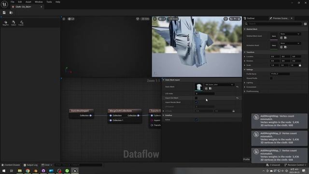Collapse the Dataflow section
309x174 pixels.
pos(163,115)
